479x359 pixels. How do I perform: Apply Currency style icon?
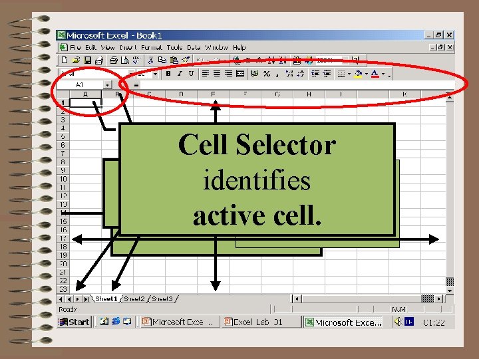[x=254, y=74]
